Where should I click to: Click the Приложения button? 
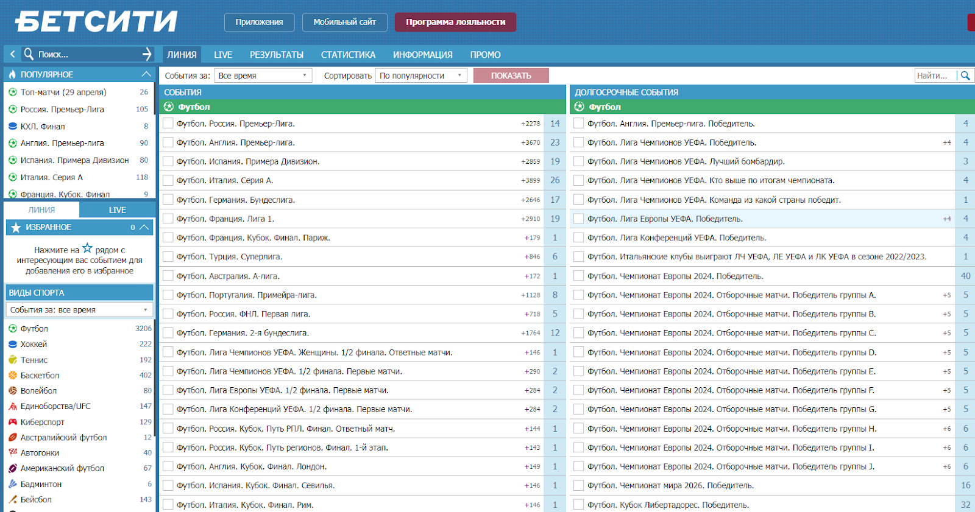[x=259, y=22]
